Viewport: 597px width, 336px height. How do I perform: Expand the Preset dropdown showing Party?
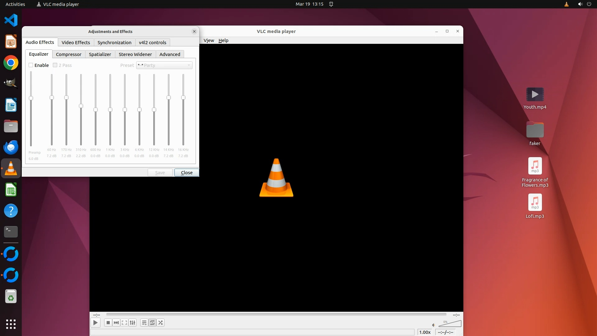point(164,65)
